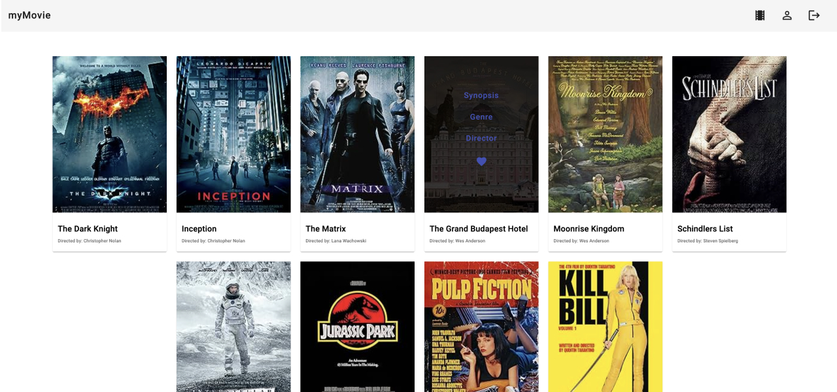Click 'Directed by: Christopher Nolan' under The Dark Knight
Viewport: 837px width, 392px height.
90,241
